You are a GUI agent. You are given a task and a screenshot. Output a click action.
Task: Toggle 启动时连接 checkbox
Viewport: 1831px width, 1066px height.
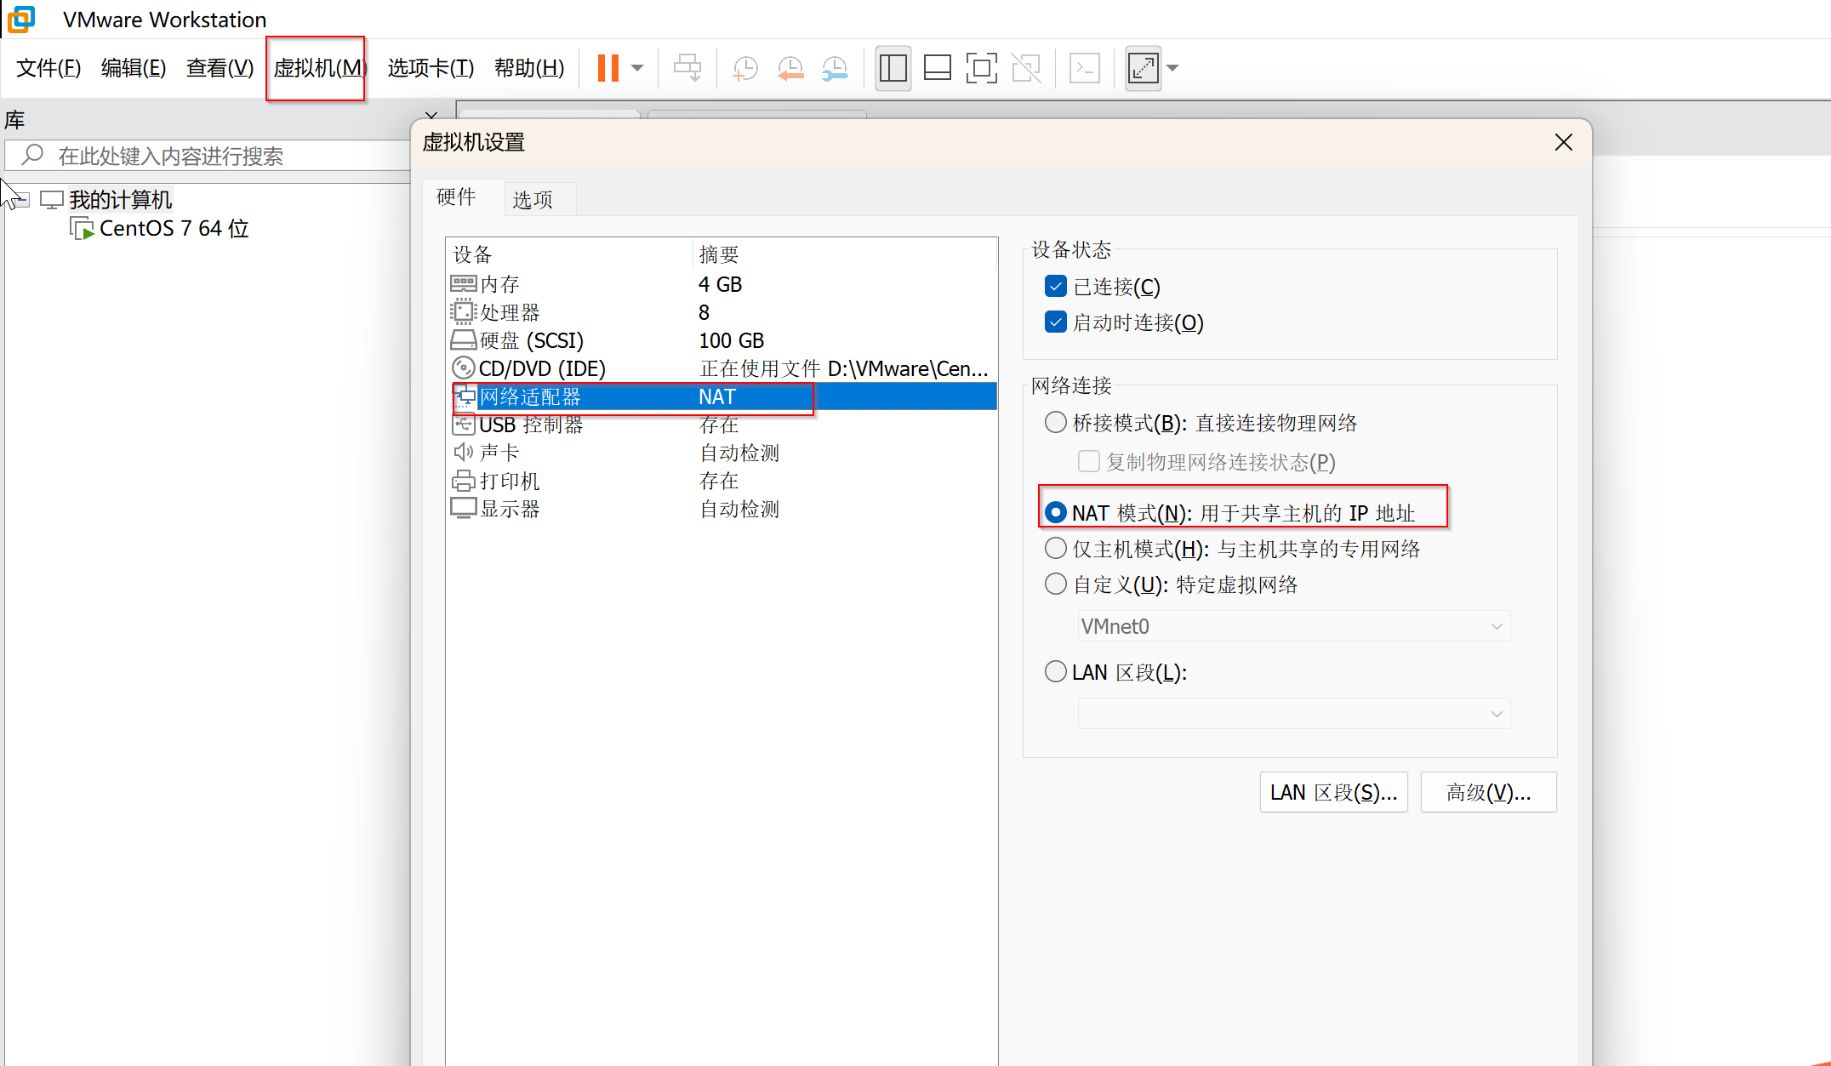(1055, 322)
